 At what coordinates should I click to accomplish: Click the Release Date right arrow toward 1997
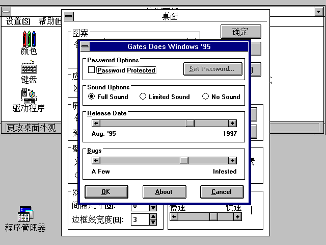pyautogui.click(x=232, y=124)
